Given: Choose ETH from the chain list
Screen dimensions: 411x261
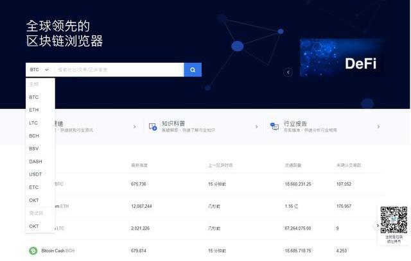Looking at the screenshot, I should point(34,110).
